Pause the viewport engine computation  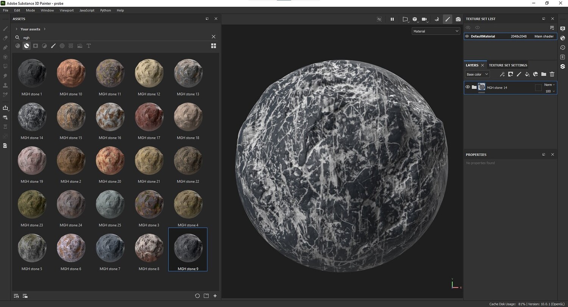click(392, 19)
